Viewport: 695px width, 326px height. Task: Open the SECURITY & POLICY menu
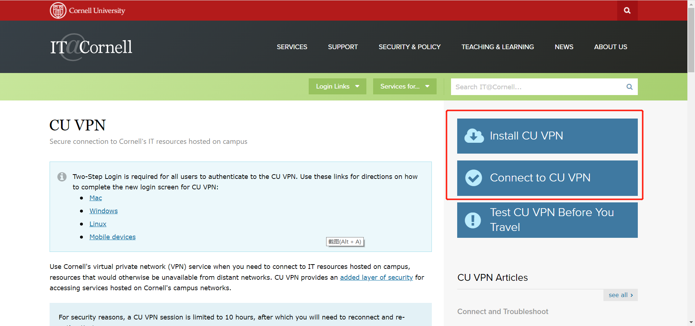[410, 47]
